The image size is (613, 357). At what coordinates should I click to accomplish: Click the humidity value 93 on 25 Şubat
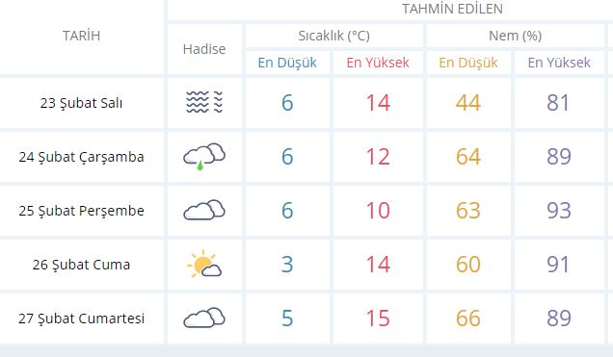click(559, 211)
